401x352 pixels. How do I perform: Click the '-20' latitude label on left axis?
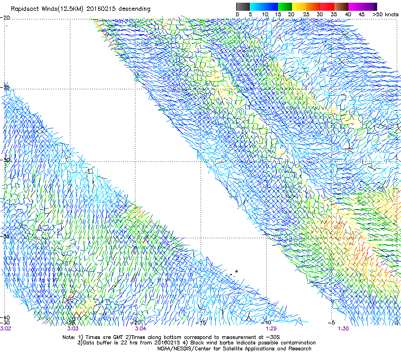point(5,18)
